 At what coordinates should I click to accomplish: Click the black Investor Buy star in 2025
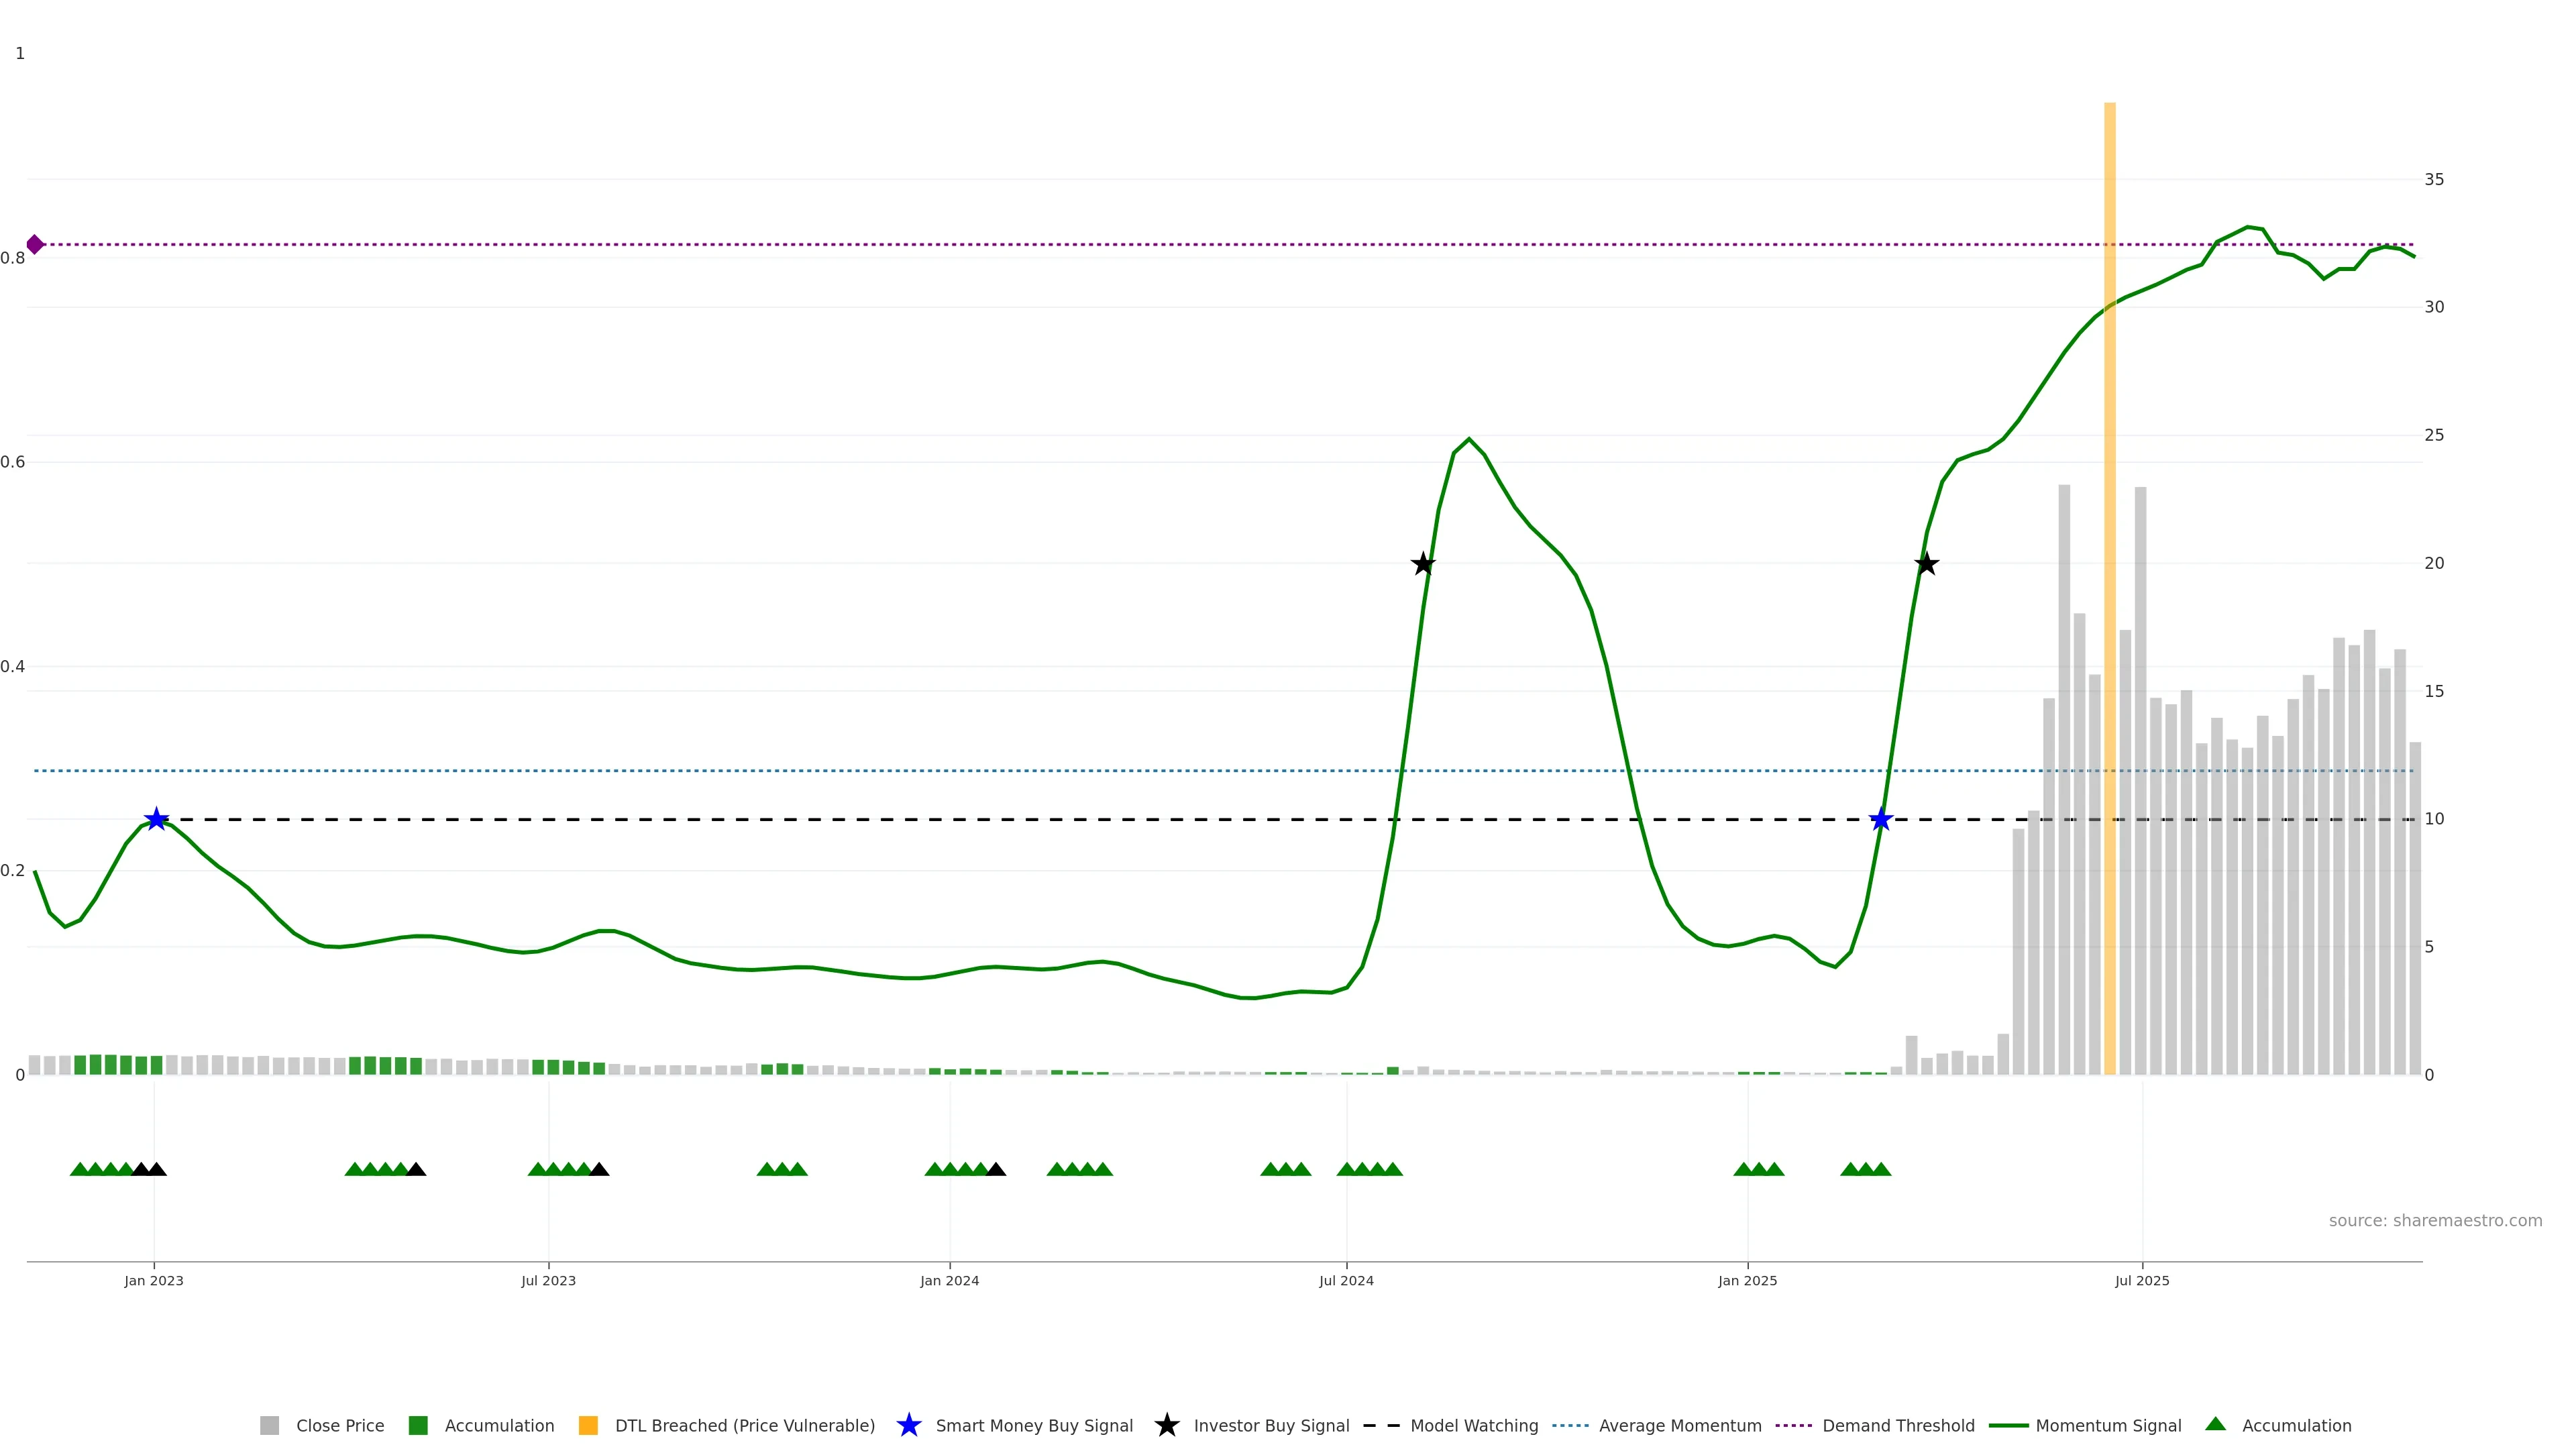click(x=1927, y=565)
